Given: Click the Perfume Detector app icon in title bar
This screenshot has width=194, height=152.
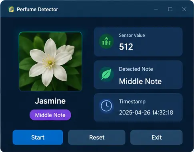Looking at the screenshot, I should pos(11,9).
